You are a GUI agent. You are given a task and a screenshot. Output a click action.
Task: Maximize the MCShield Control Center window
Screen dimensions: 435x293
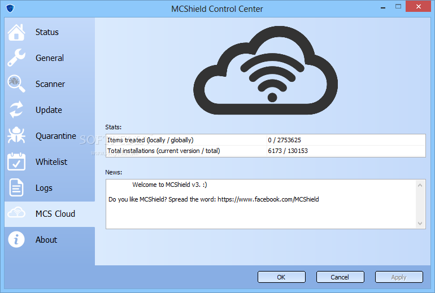pyautogui.click(x=398, y=6)
